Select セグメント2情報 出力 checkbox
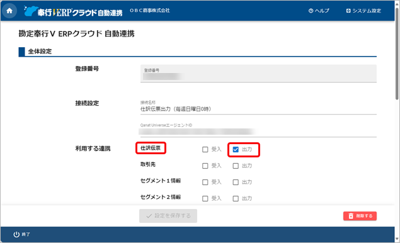400x243 pixels. pos(236,198)
